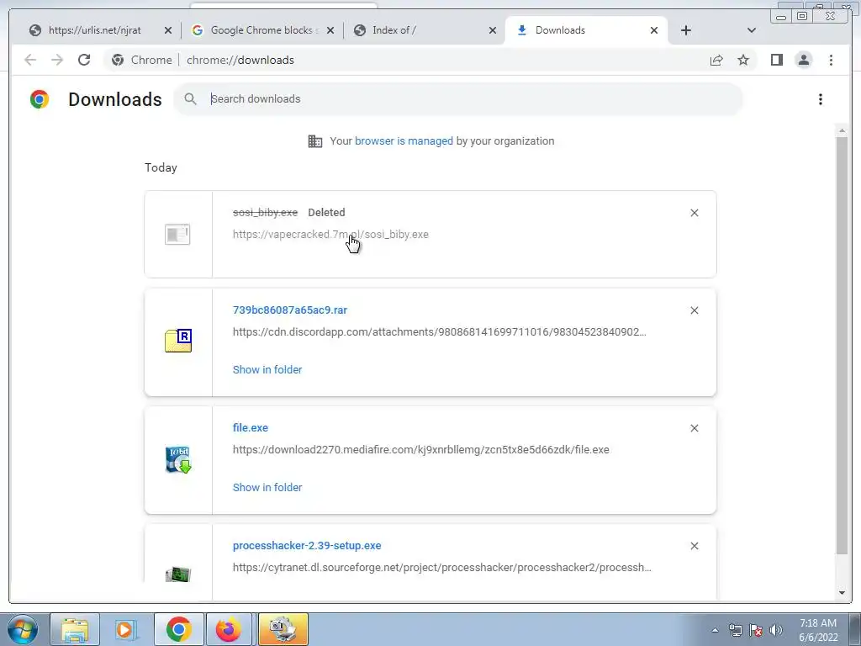The width and height of the screenshot is (861, 646).
Task: Reload the Downloads page
Action: [x=84, y=60]
